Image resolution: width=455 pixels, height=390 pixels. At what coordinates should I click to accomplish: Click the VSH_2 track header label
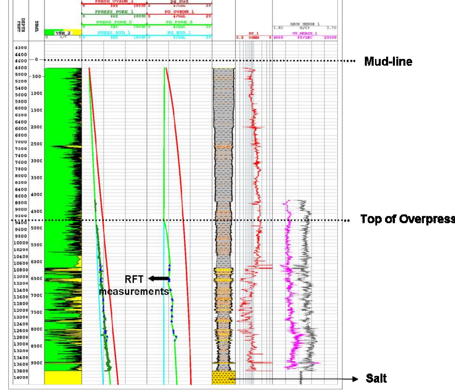[63, 33]
